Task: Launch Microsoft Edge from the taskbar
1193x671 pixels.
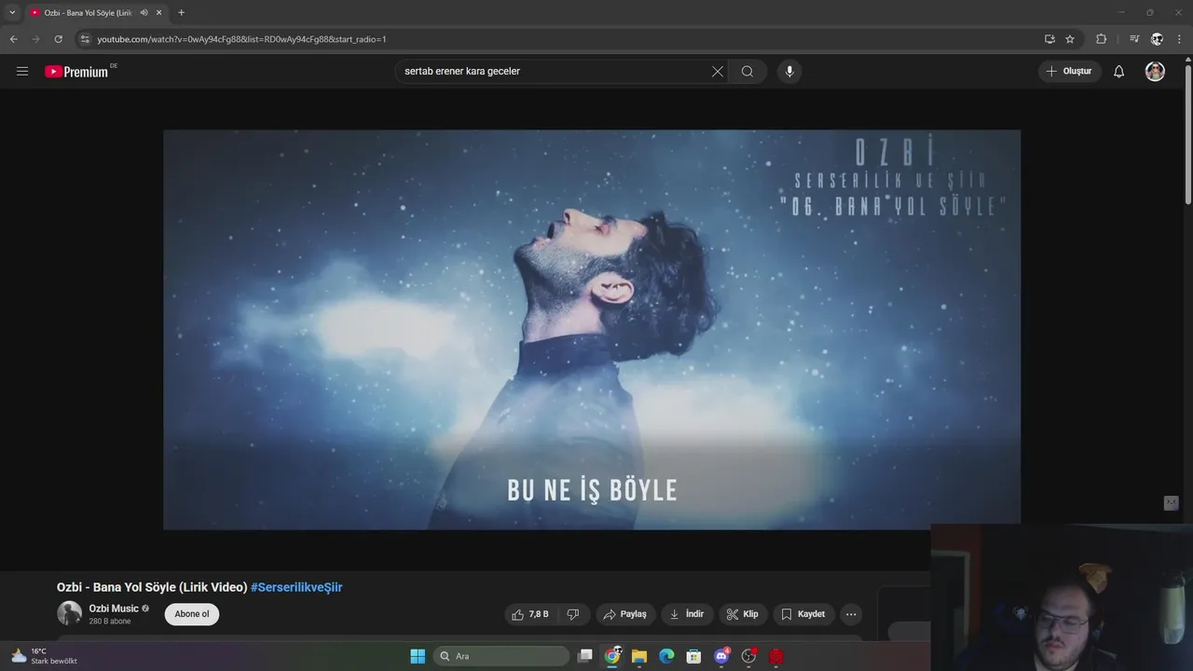Action: [x=666, y=656]
